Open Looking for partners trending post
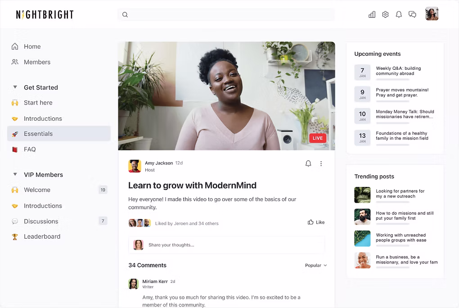This screenshot has width=459, height=308. [x=400, y=194]
